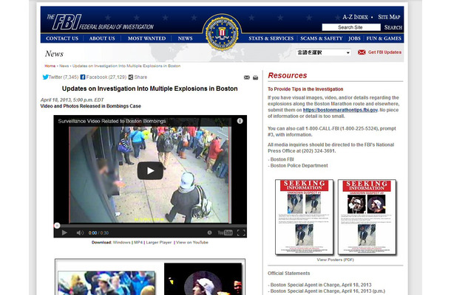This screenshot has height=295, width=451.
Task: Click the Share icon next to Facebook
Action: (x=131, y=77)
